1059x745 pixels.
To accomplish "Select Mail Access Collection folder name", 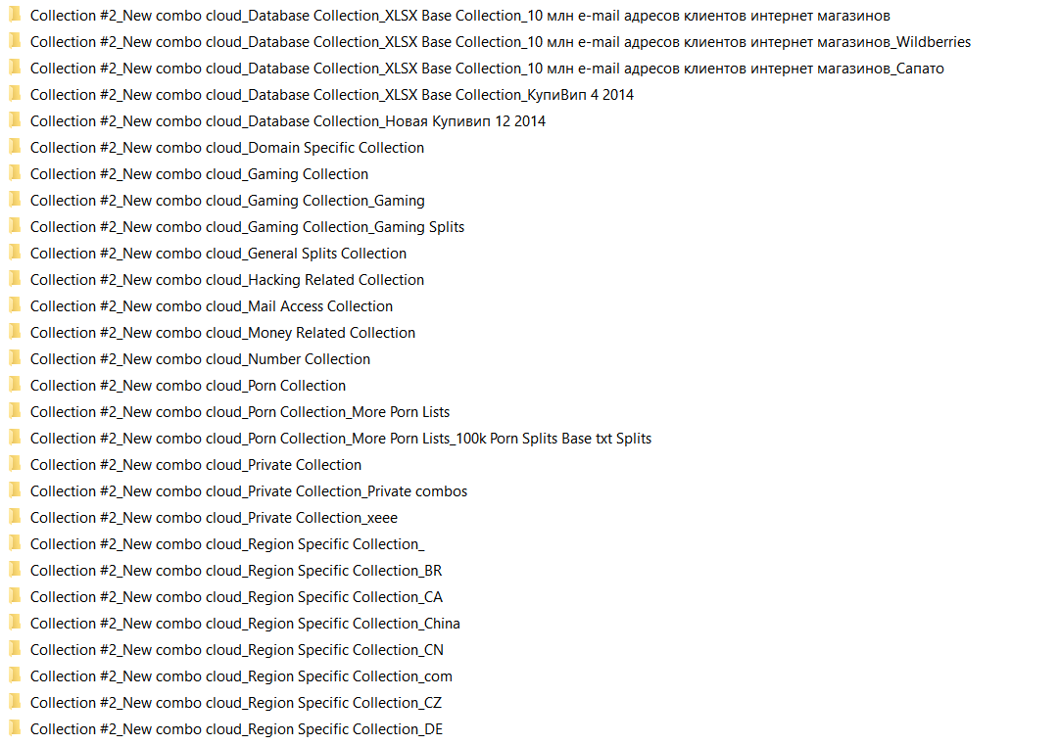I will click(x=212, y=306).
